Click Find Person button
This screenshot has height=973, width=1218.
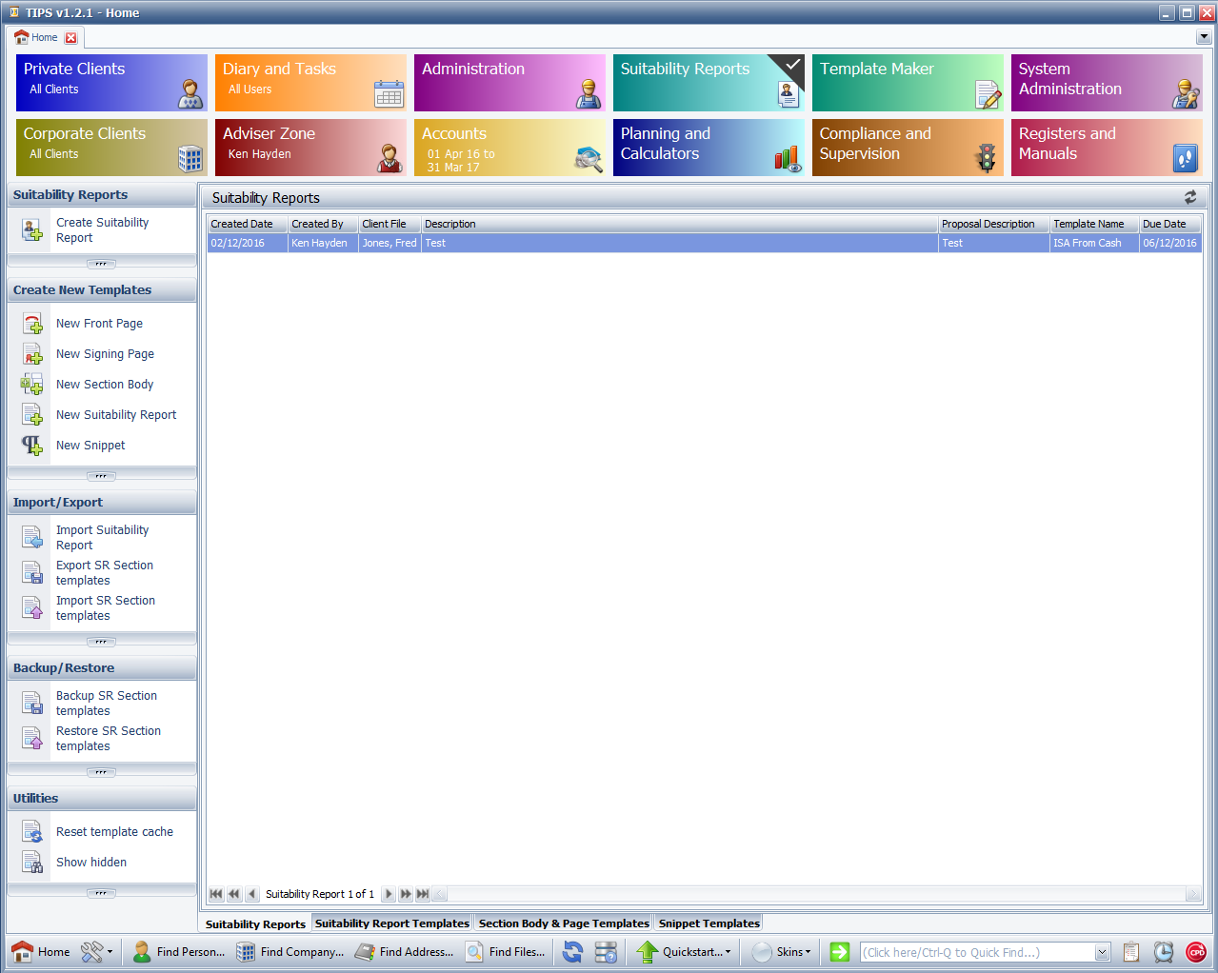179,952
